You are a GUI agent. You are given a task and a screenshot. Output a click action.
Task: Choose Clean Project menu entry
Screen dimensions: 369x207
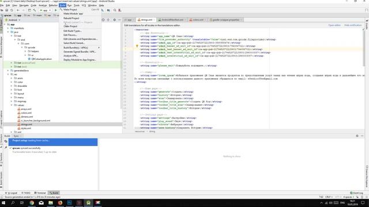[x=80, y=26]
